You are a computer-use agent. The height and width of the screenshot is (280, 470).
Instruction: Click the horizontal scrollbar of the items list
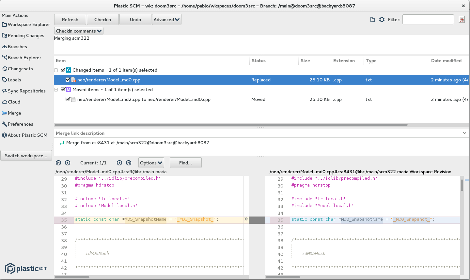click(x=231, y=125)
